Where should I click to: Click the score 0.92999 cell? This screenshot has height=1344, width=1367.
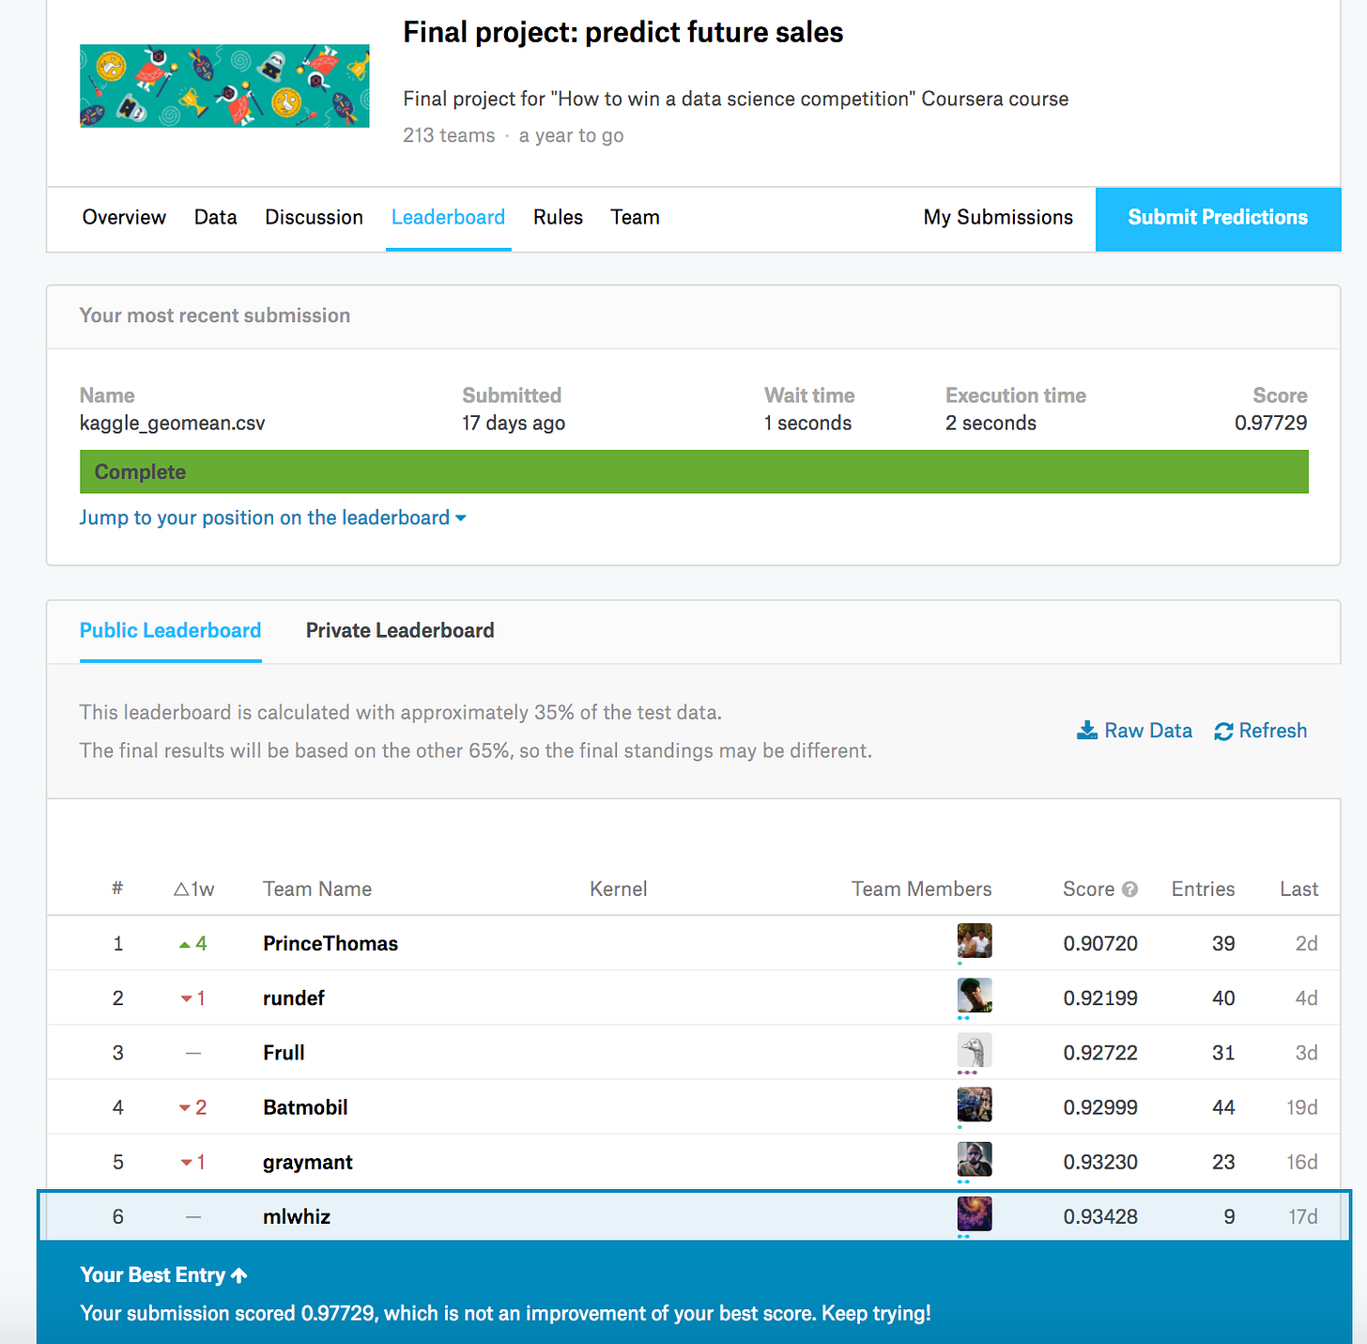(1100, 1107)
